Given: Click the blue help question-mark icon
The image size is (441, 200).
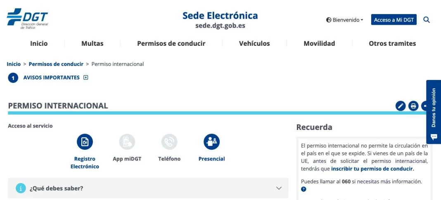Looking at the screenshot, I should [303, 189].
